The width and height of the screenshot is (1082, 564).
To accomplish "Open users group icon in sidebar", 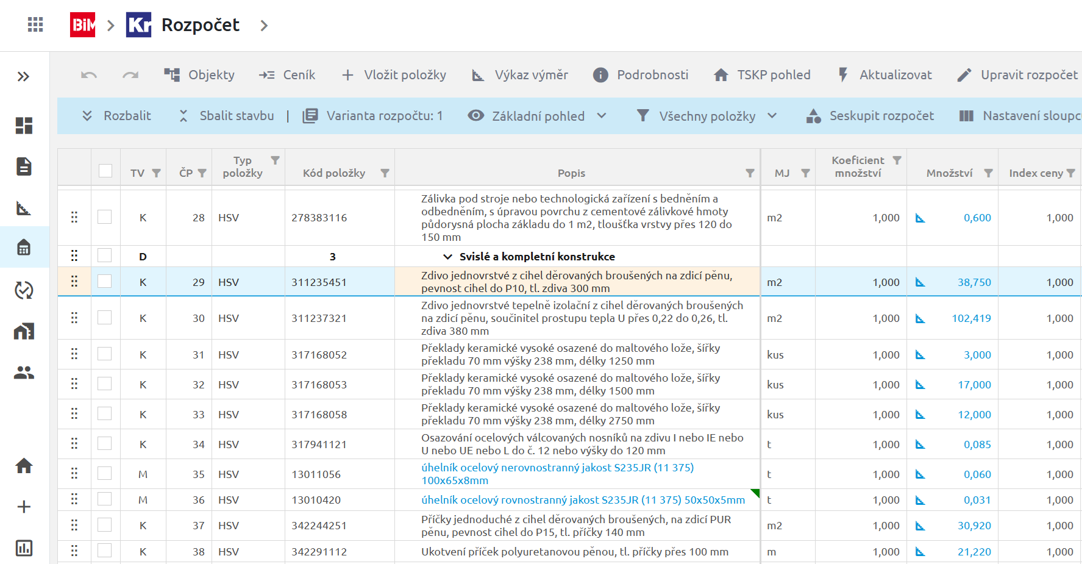I will [x=24, y=373].
